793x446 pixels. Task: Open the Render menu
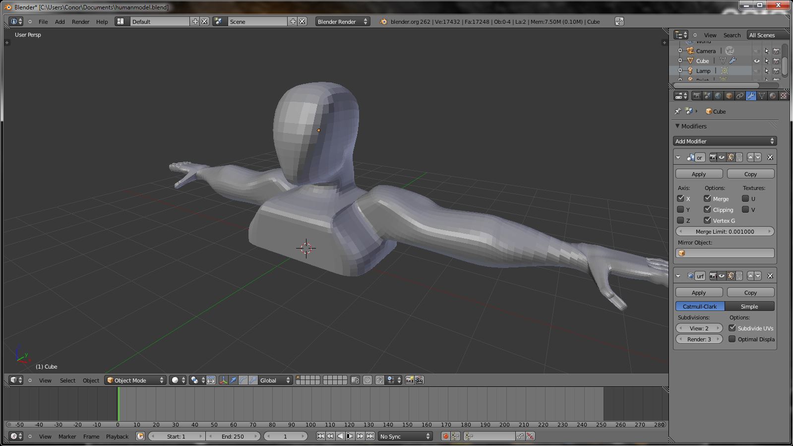(80, 21)
